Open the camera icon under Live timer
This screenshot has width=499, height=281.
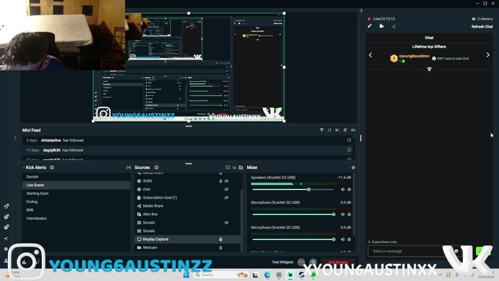click(381, 26)
